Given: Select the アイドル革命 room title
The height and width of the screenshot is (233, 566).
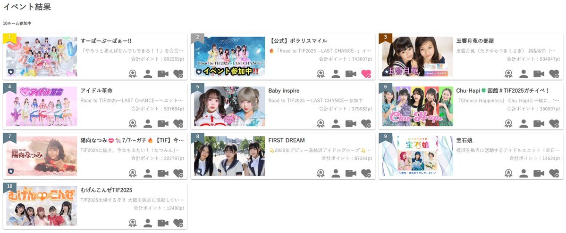Looking at the screenshot, I should [x=96, y=90].
